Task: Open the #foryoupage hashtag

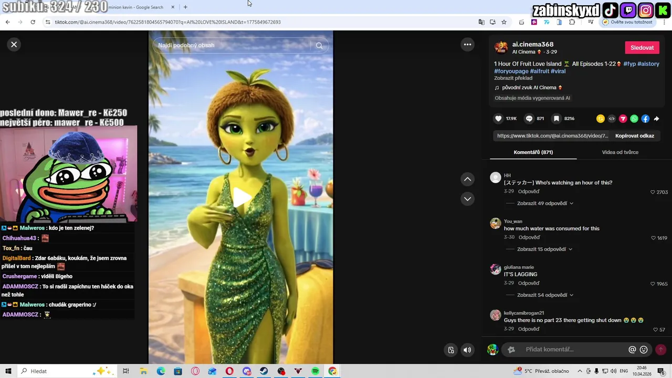Action: click(x=511, y=71)
